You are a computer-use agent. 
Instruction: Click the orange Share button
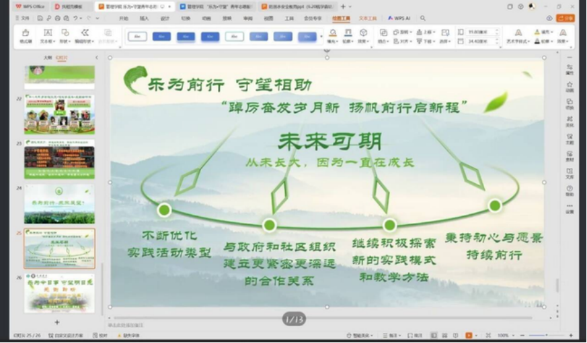(565, 18)
